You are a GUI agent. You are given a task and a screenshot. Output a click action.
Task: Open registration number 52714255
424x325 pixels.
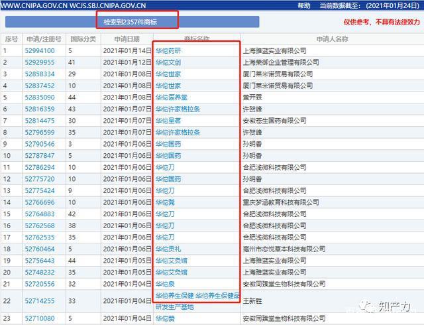40,301
